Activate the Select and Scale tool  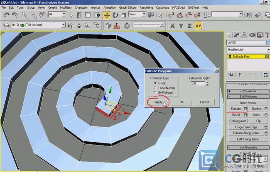[x=124, y=15]
